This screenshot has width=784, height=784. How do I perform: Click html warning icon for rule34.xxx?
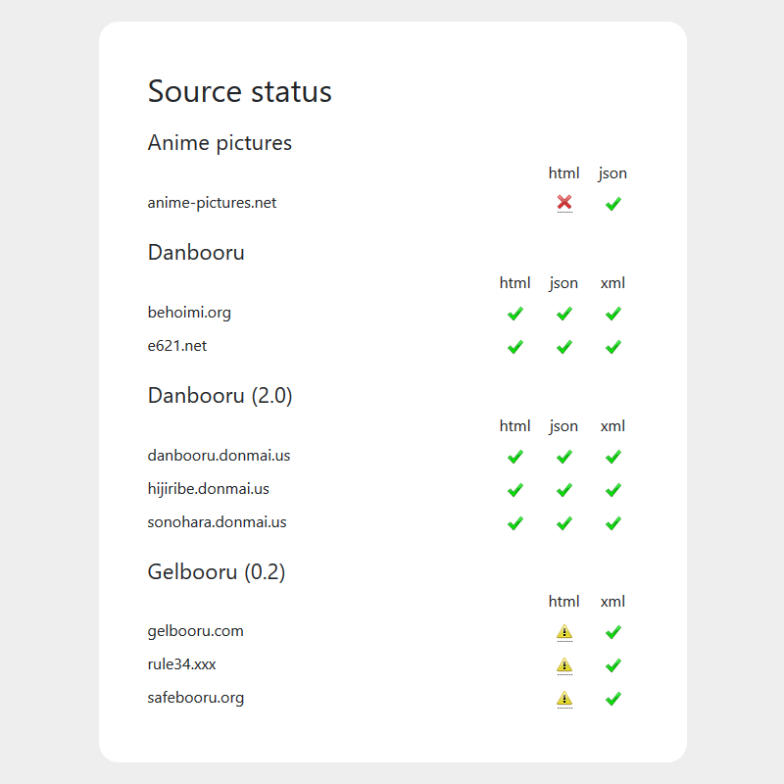pyautogui.click(x=564, y=665)
